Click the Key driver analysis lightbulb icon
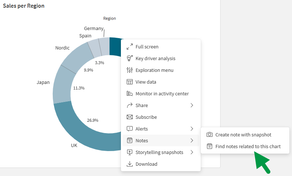The height and width of the screenshot is (176, 292). coord(129,59)
